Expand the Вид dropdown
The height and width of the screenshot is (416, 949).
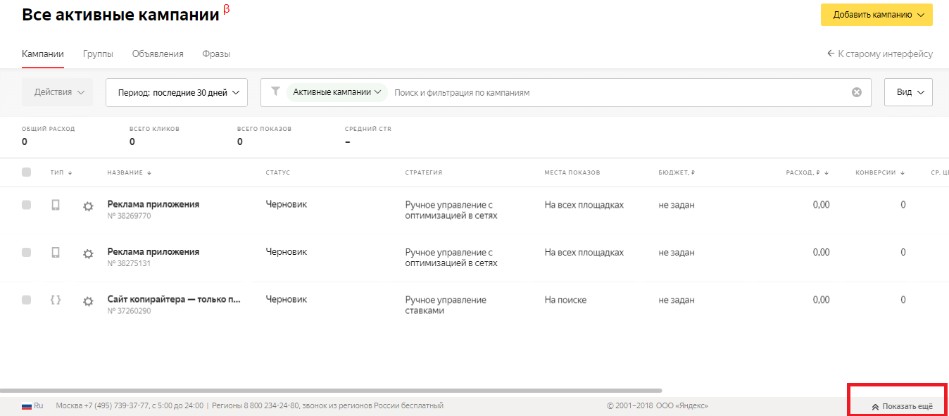pyautogui.click(x=908, y=92)
